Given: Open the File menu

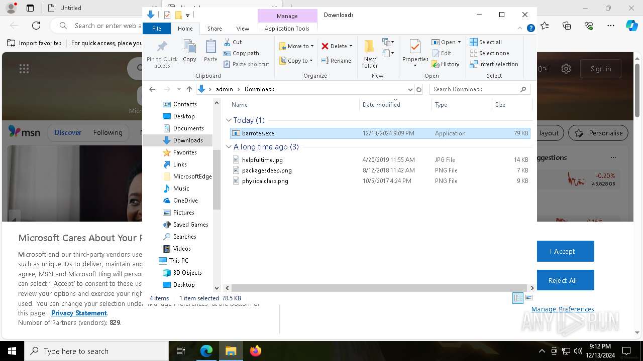Looking at the screenshot, I should tap(157, 29).
